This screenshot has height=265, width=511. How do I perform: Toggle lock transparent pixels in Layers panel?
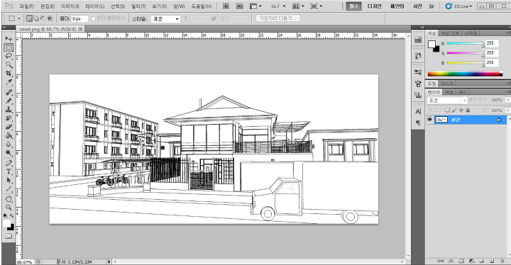(447, 111)
